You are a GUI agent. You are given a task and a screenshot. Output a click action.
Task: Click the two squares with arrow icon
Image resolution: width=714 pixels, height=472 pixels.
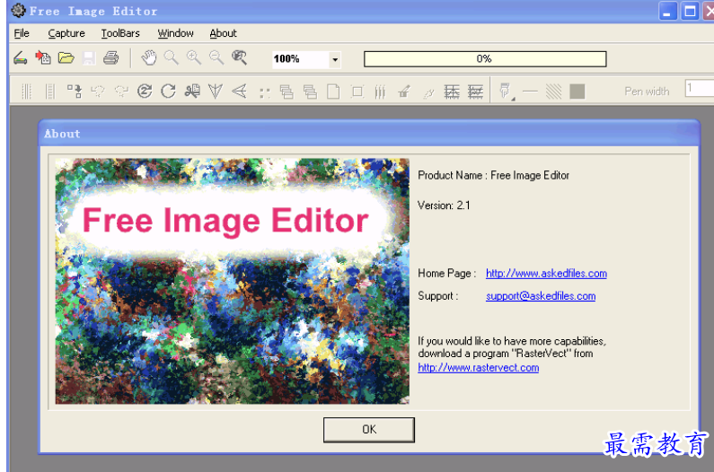[75, 92]
